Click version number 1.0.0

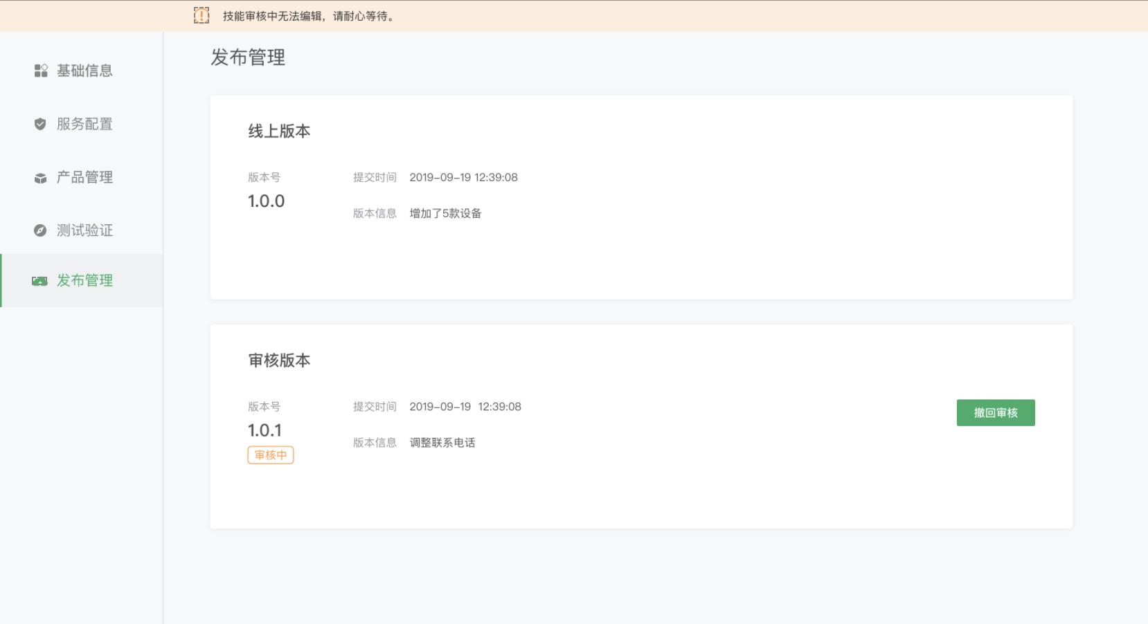[266, 201]
